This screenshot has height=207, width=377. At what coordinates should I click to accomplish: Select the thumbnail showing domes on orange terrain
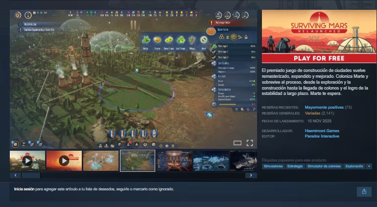pyautogui.click(x=101, y=161)
